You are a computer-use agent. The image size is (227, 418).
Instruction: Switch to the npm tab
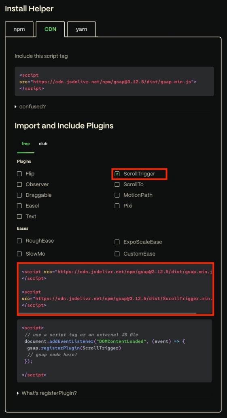point(19,29)
